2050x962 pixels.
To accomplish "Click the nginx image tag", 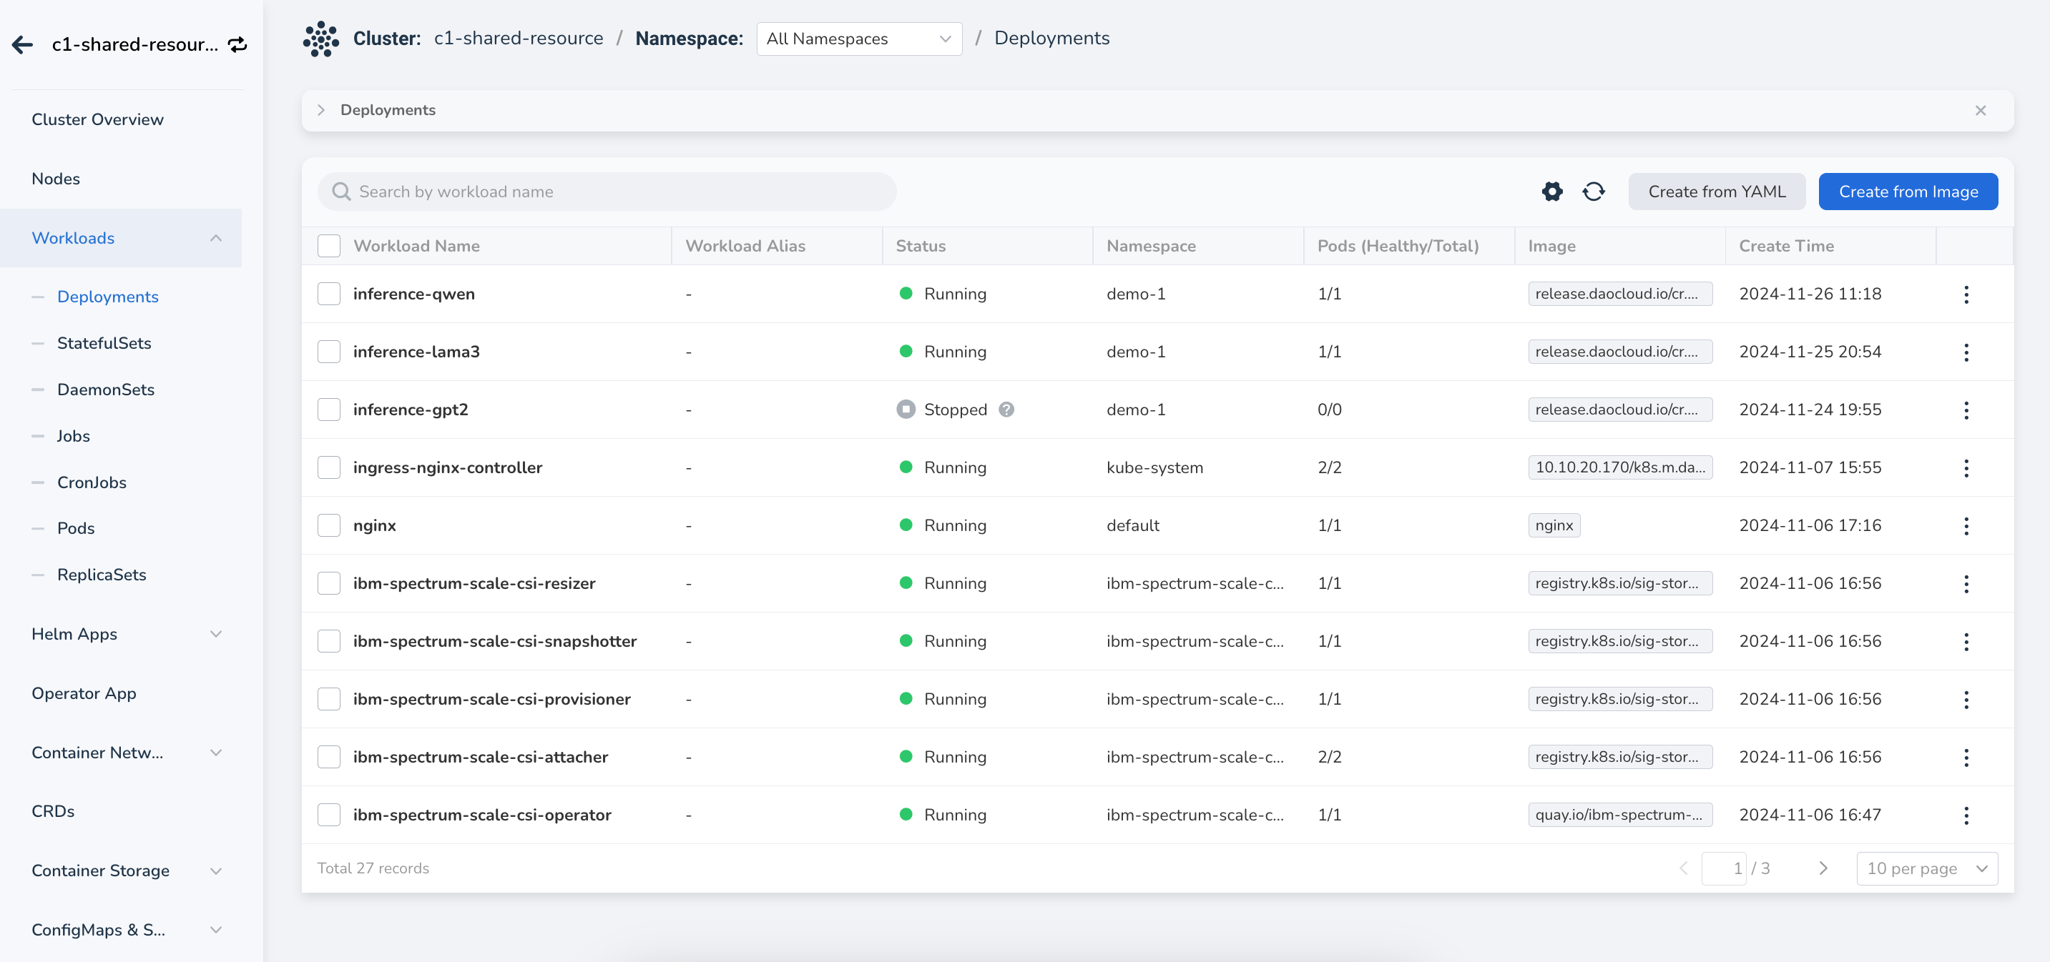I will pos(1554,525).
